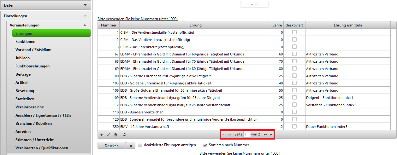The image size is (397, 155).
Task: Toggle deaktiviert for CISM - Das Verdienstkreuz
Action: [x=294, y=39]
